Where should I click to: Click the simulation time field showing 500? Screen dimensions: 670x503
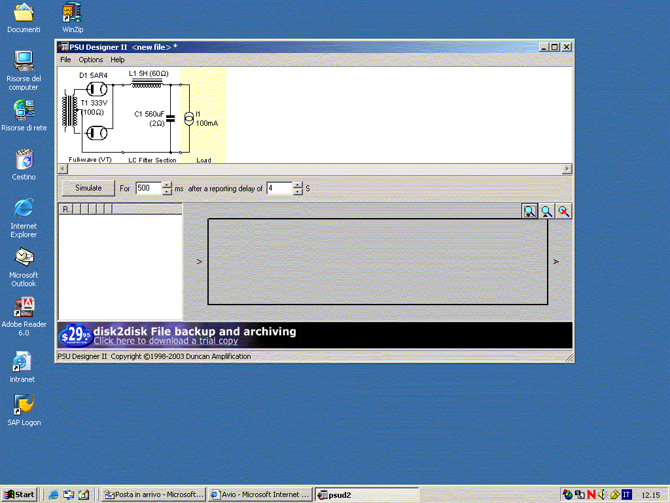pos(149,188)
